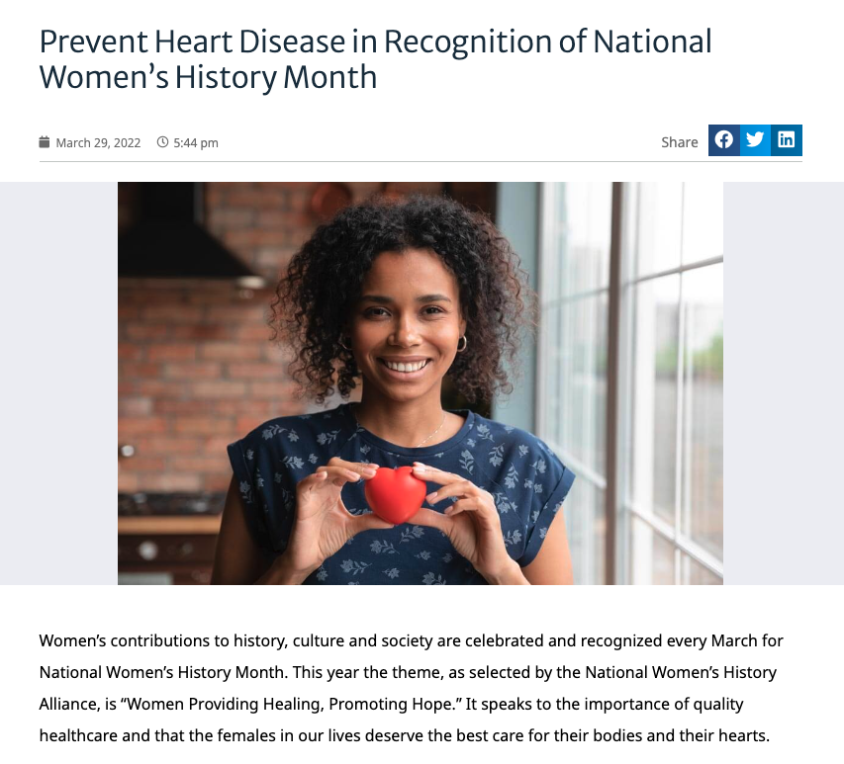Click the "Women Providing Healing, Promoting Hope" quote
The width and height of the screenshot is (844, 764).
pyautogui.click(x=291, y=705)
